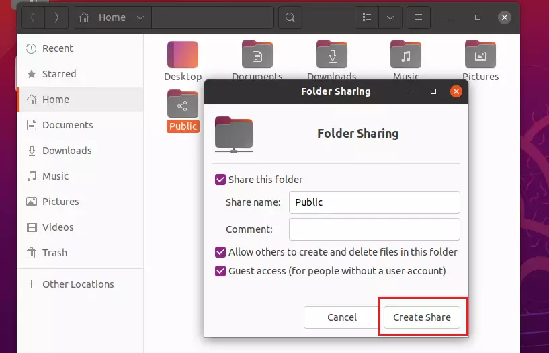Click the Home path bar button
Screen dimensions: 549x353
pyautogui.click(x=112, y=17)
